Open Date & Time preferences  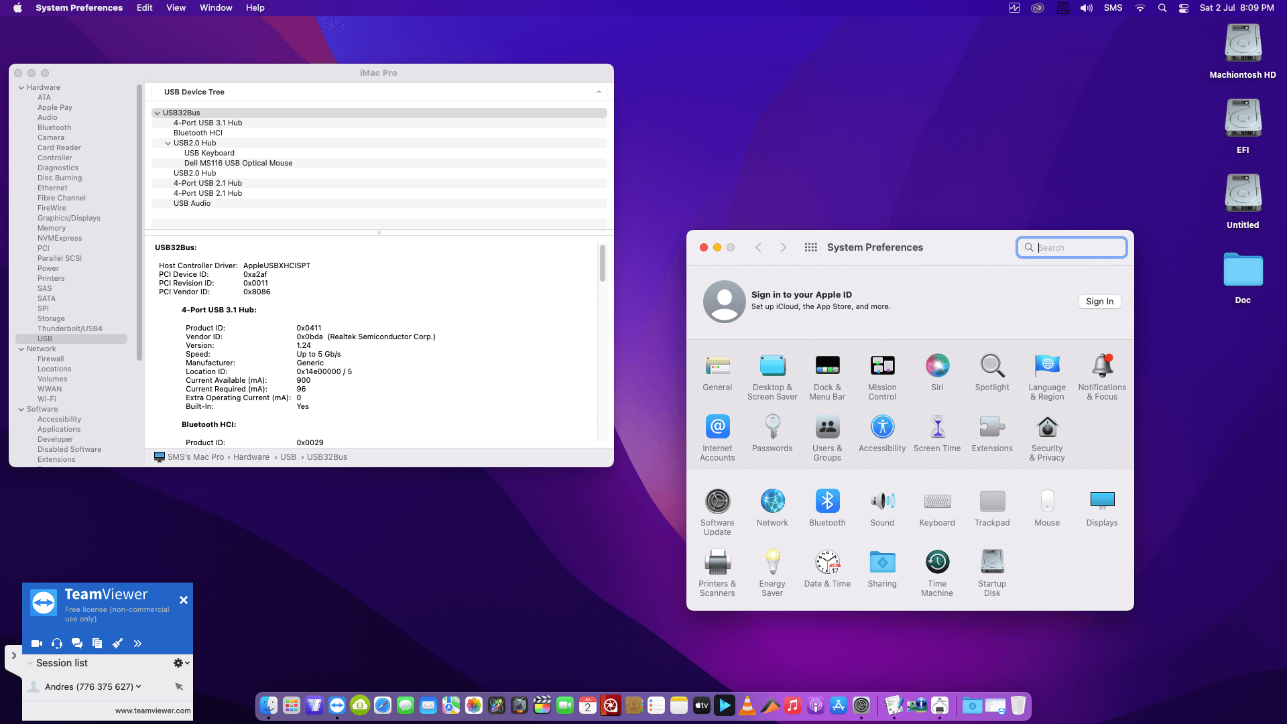[827, 562]
